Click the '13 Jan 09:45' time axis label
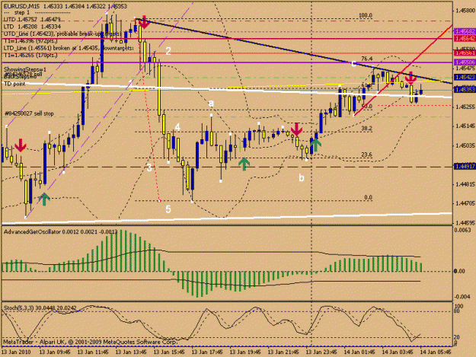This screenshot has width=476, height=357. (x=55, y=352)
